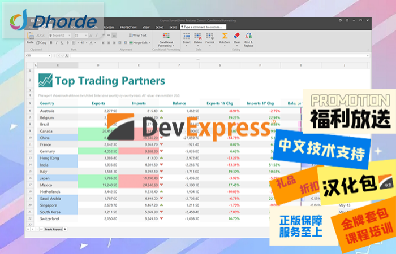Open the Name Box dropdown arrow
The height and width of the screenshot is (254, 396).
[x=49, y=56]
